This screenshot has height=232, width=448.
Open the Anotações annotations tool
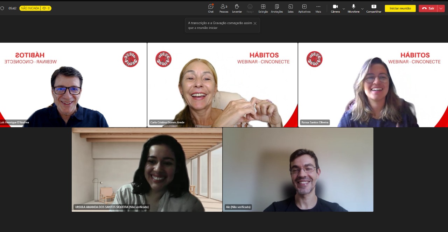[x=276, y=8]
